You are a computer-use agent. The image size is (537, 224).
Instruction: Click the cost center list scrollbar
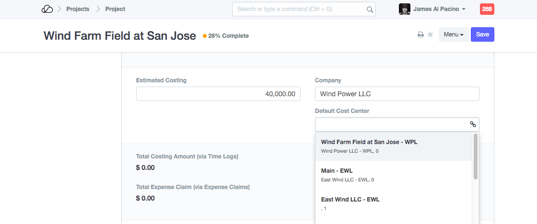pyautogui.click(x=475, y=157)
